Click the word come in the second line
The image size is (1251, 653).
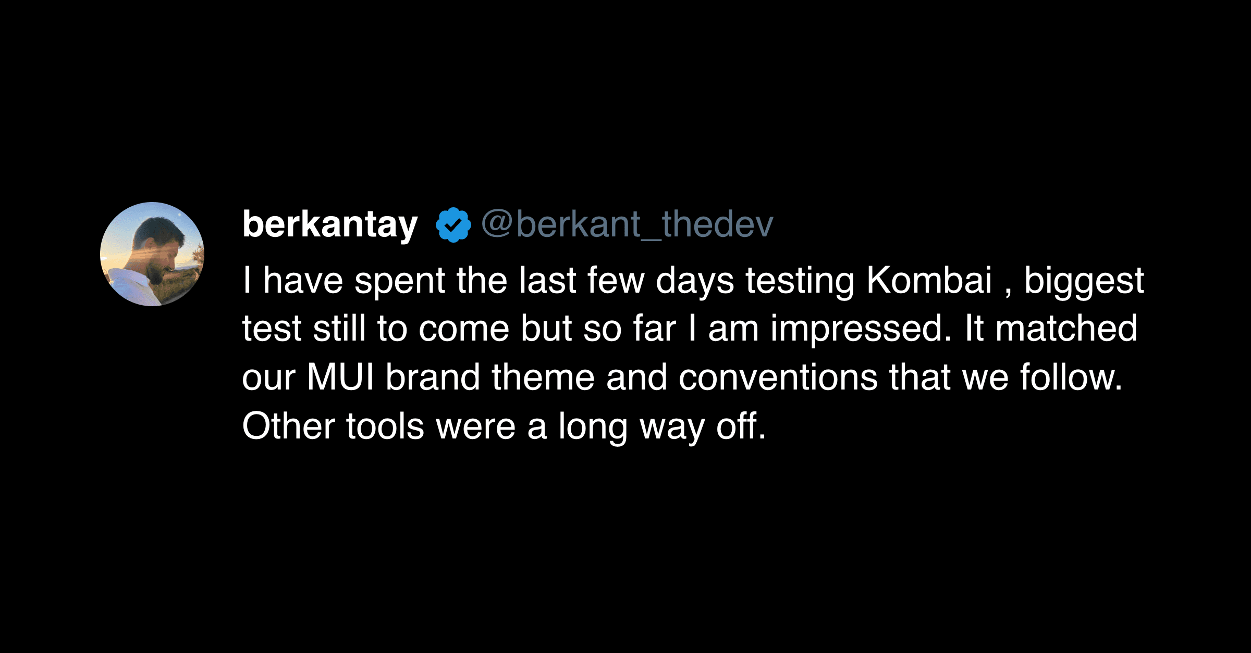[x=463, y=329]
